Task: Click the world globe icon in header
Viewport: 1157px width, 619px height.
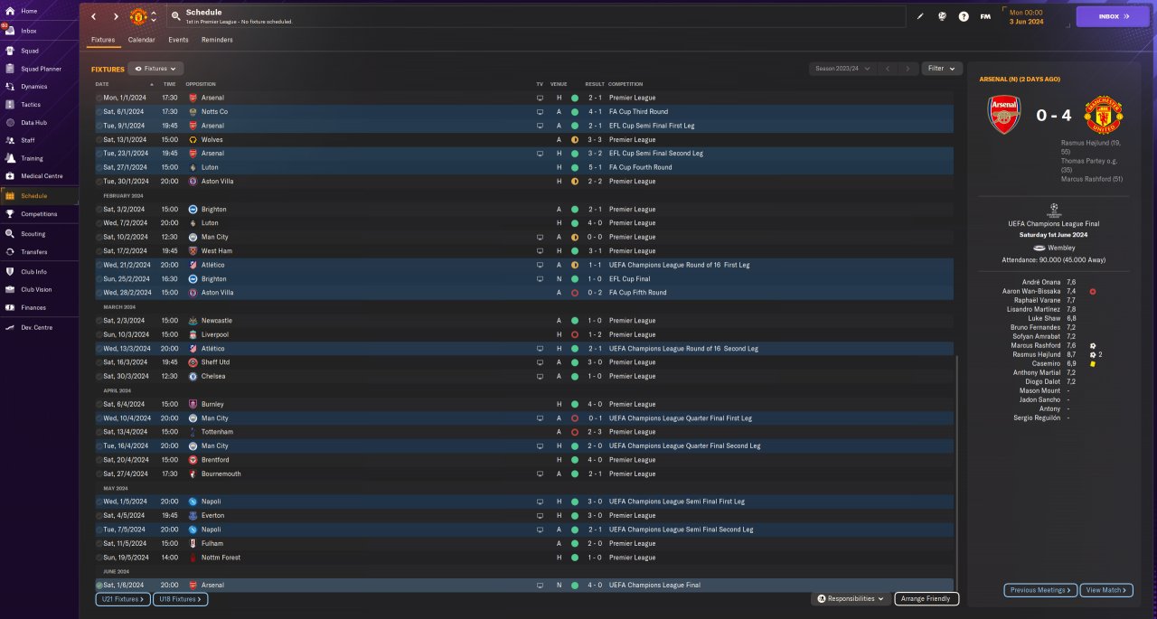Action: (942, 16)
